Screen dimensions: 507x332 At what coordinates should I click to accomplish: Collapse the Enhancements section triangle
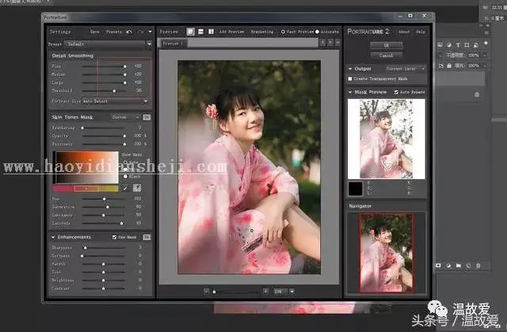tap(53, 237)
